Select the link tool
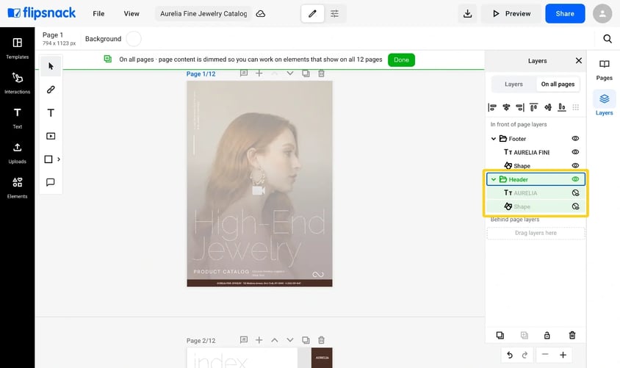Screen dimensions: 620x368 51,90
